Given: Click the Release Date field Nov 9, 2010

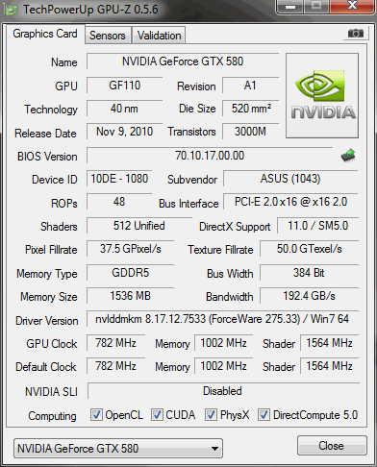Looking at the screenshot, I should pyautogui.click(x=125, y=132).
